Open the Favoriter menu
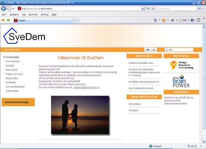 [x=33, y=14]
